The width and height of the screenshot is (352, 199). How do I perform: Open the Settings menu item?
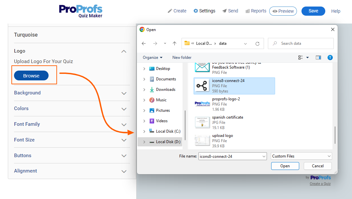[204, 11]
